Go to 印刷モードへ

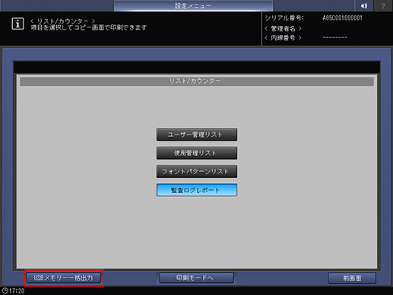tap(196, 278)
